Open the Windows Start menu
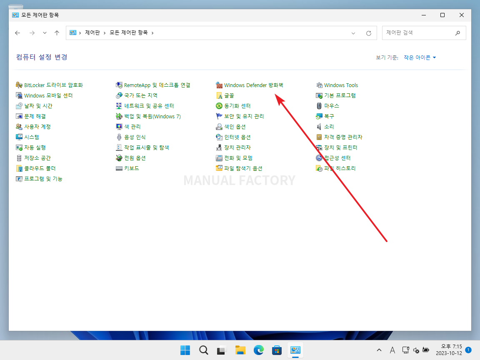 tap(185, 350)
